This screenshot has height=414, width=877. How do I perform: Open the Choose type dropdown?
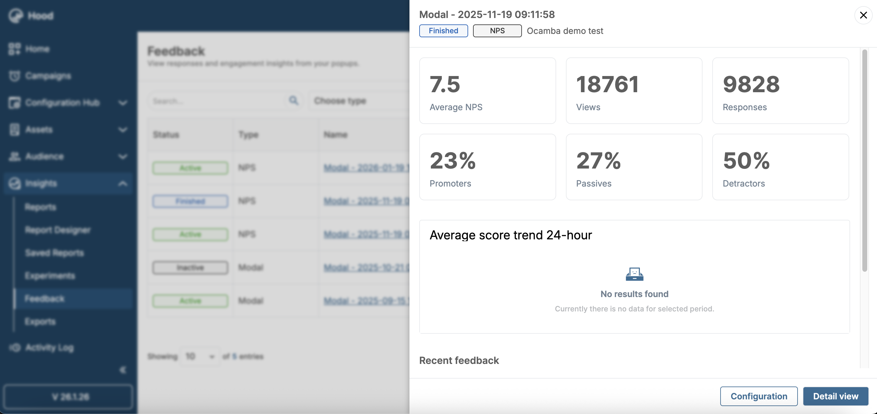tap(358, 101)
